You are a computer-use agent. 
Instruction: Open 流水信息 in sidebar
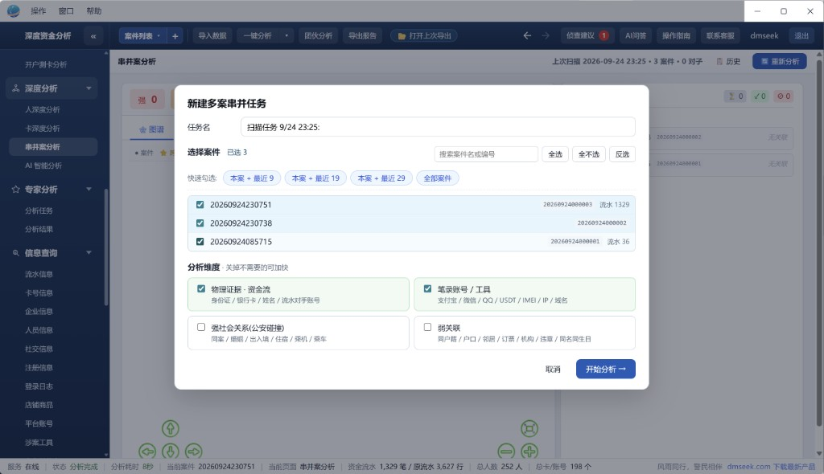tap(39, 274)
